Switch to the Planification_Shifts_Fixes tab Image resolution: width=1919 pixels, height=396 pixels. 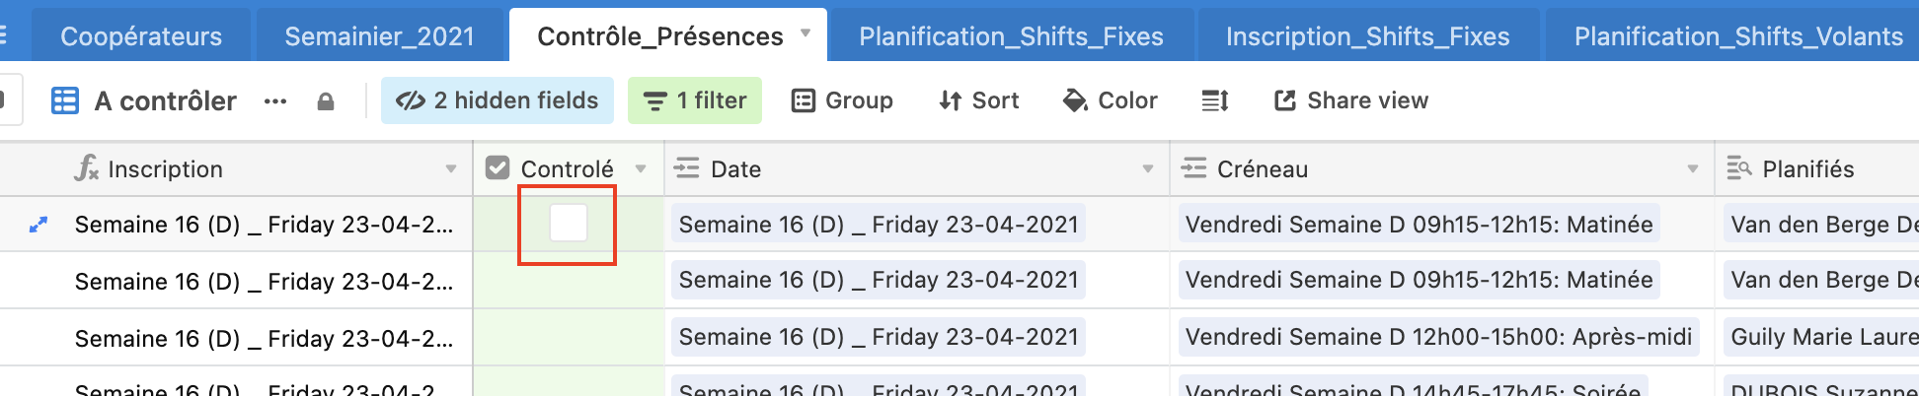[1012, 35]
